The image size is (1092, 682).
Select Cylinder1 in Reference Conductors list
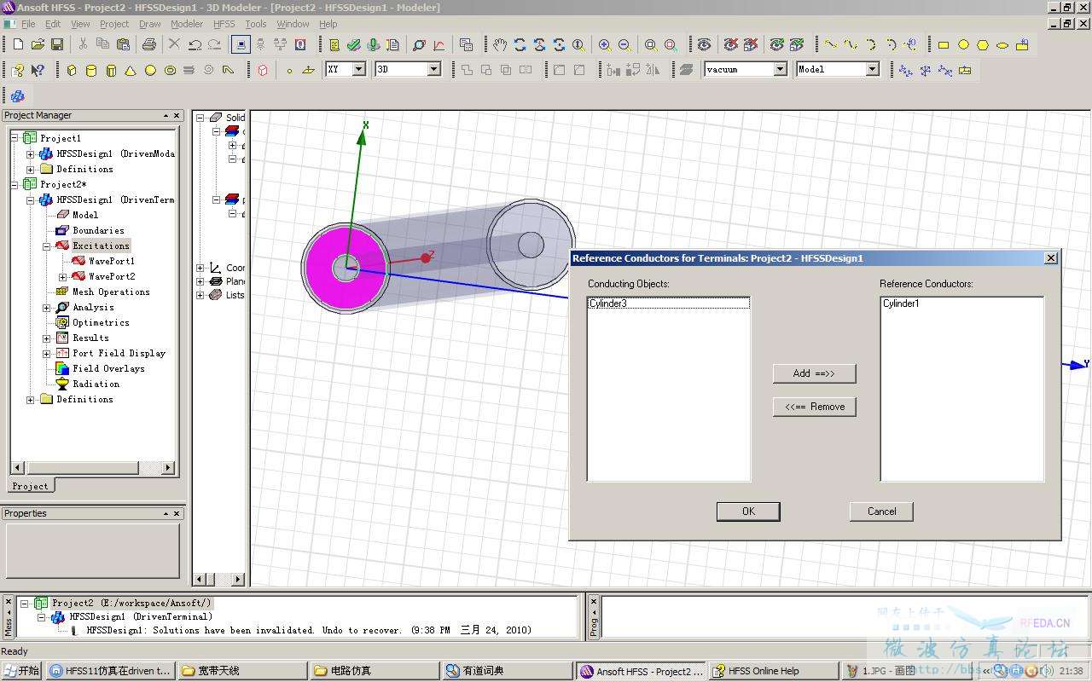(961, 303)
